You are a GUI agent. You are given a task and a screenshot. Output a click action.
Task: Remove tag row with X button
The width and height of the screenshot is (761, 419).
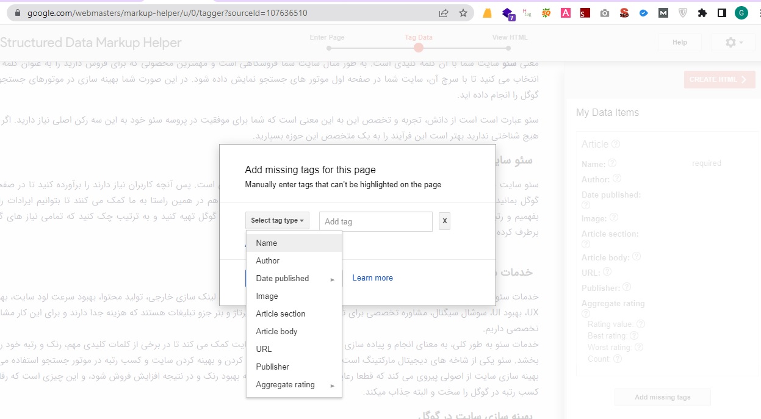[x=444, y=221]
